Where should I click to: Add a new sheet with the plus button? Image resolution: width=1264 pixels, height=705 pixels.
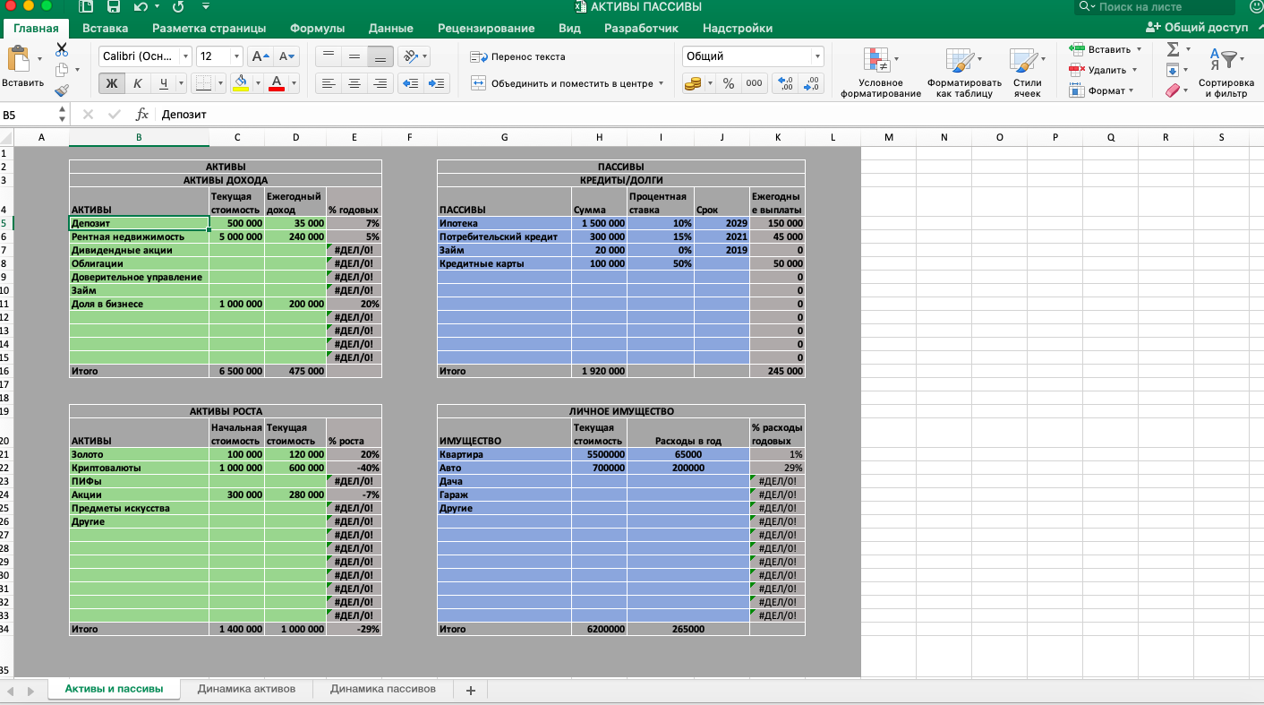pyautogui.click(x=470, y=690)
